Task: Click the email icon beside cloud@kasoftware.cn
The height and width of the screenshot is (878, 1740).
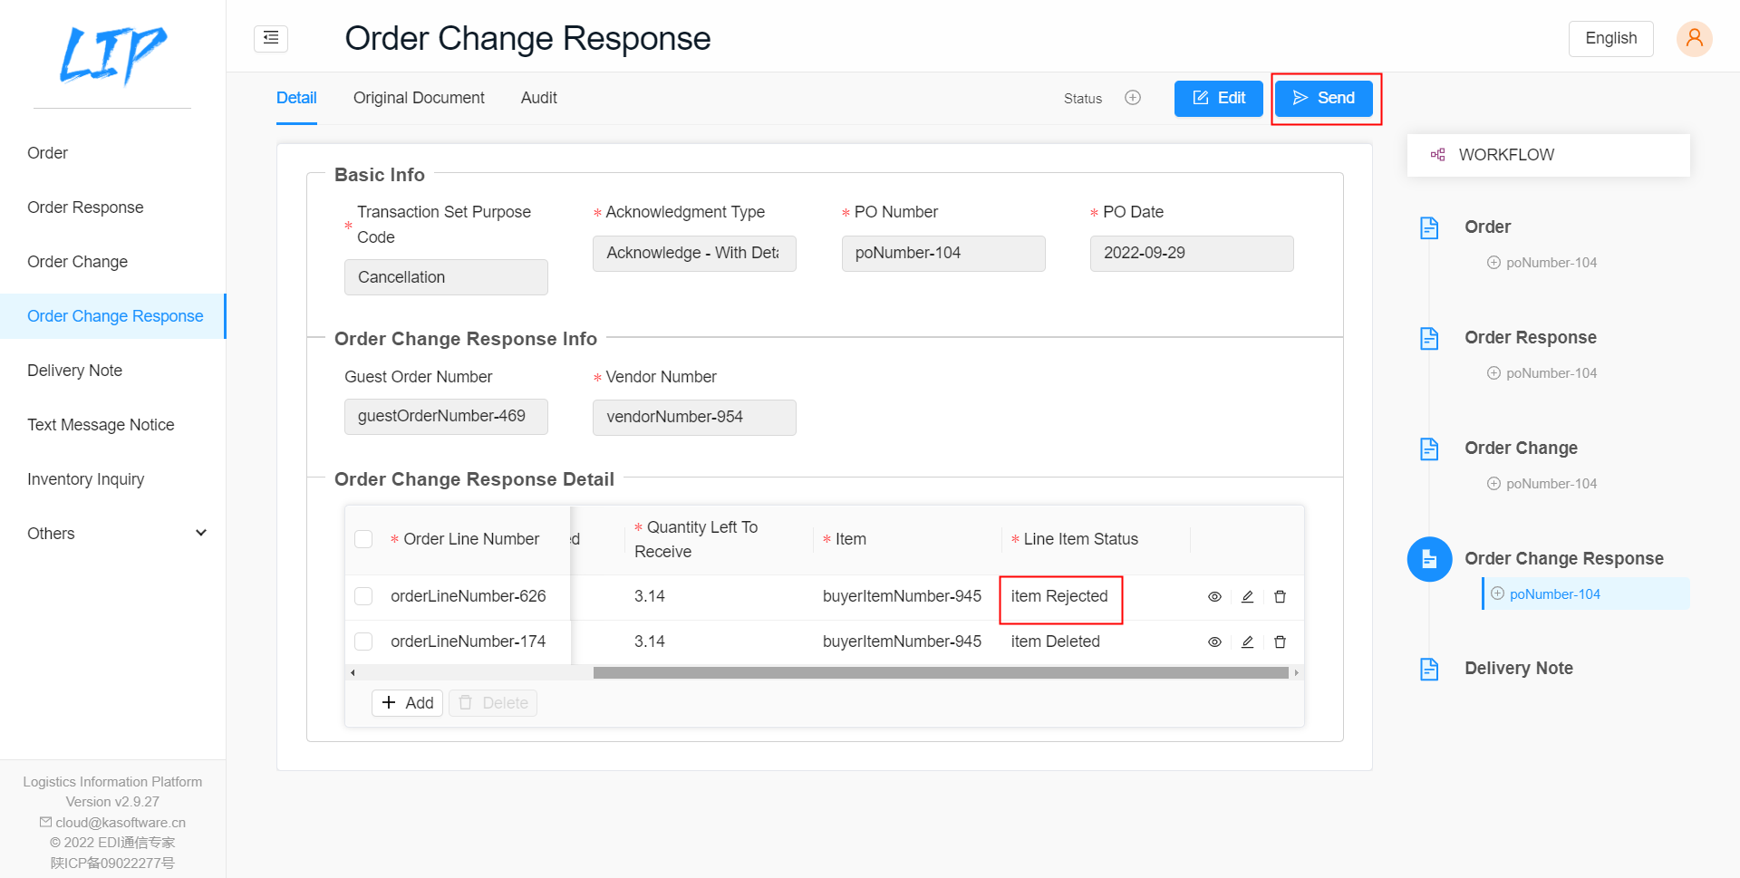Action: click(45, 822)
